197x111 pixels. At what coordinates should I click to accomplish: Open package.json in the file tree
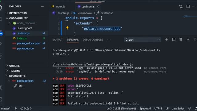click(25, 48)
